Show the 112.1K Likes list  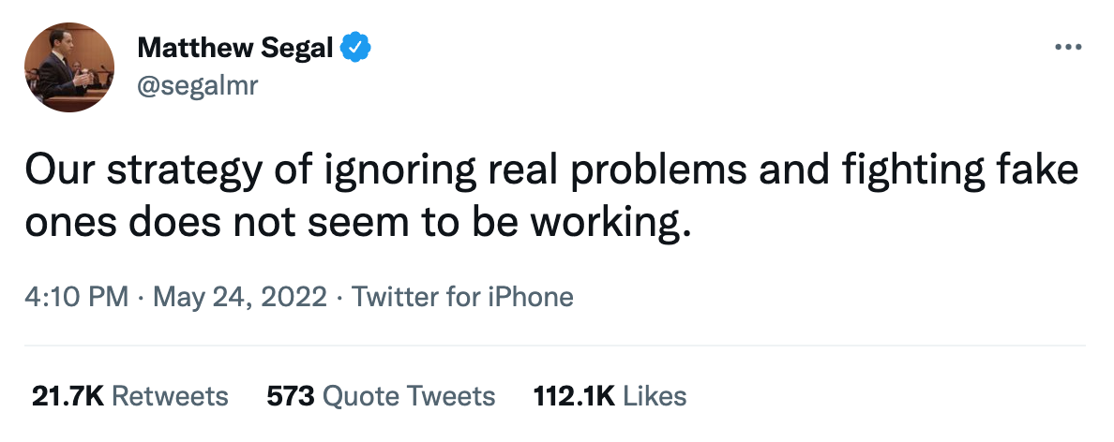[x=610, y=396]
